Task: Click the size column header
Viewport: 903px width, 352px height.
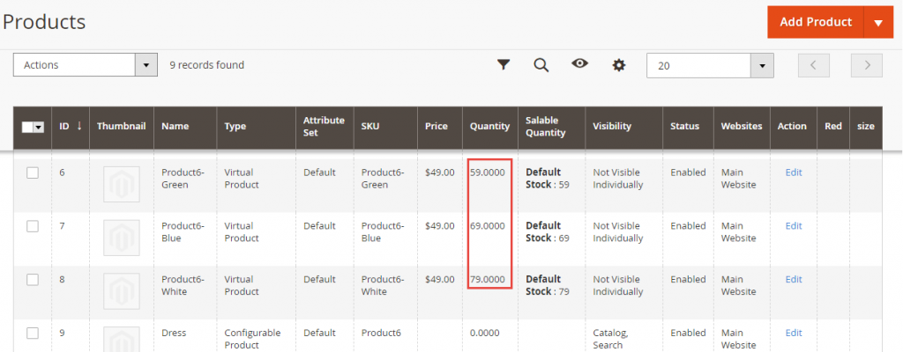Action: pyautogui.click(x=866, y=127)
